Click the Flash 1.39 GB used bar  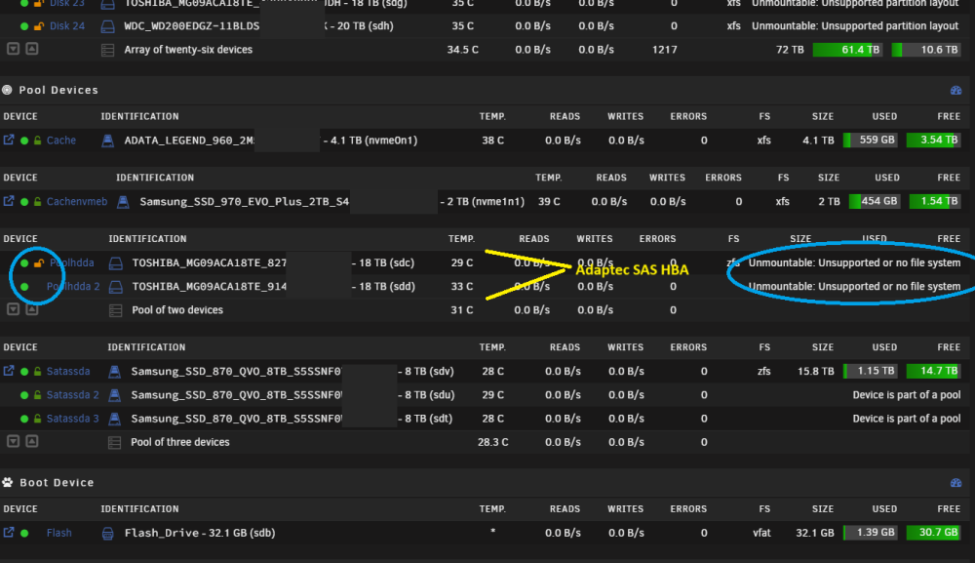871,533
